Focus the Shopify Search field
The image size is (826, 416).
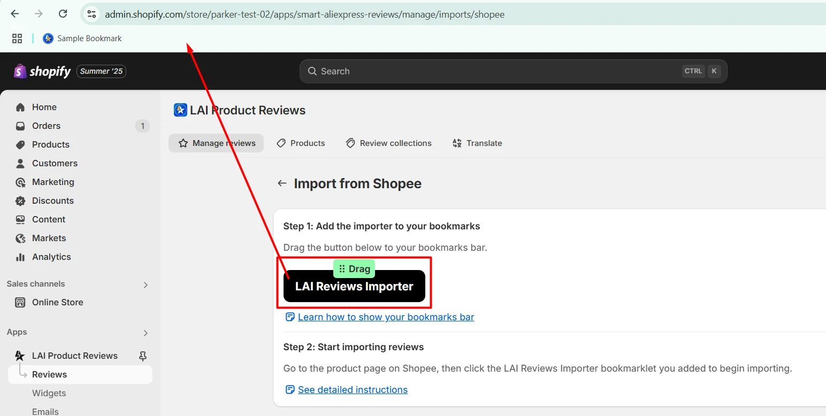pyautogui.click(x=513, y=71)
